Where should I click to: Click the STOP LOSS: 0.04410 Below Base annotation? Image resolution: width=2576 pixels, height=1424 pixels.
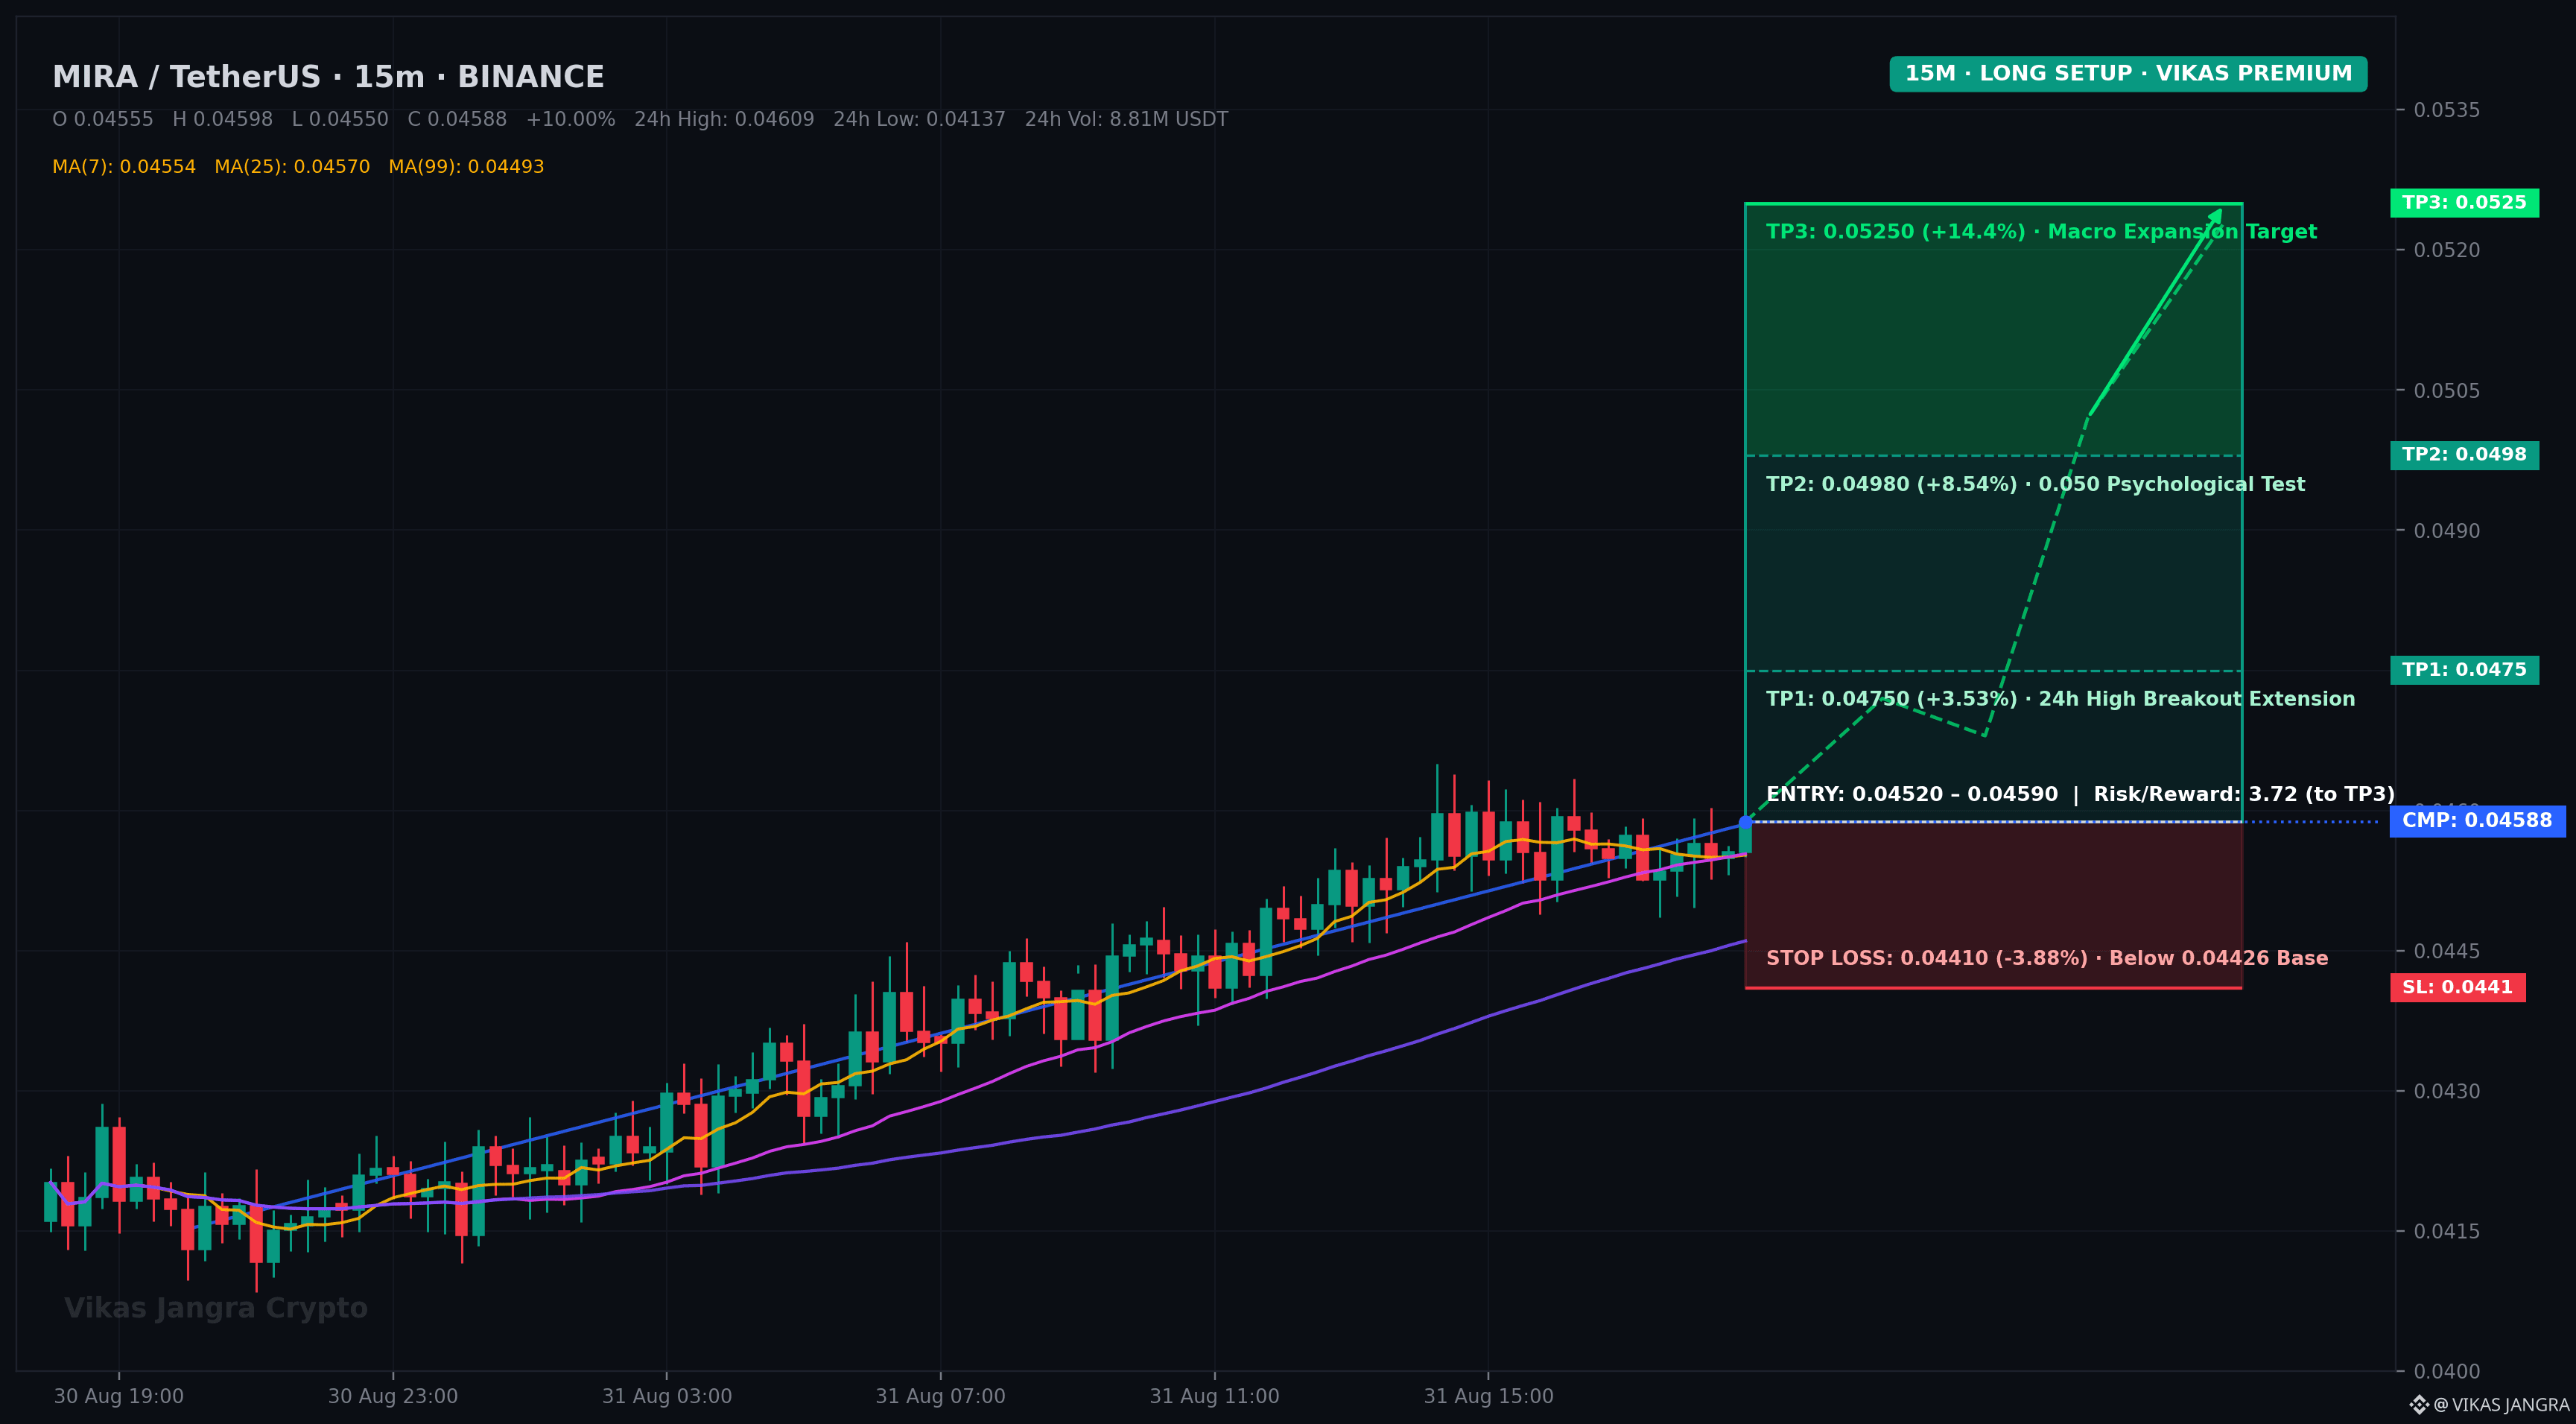pyautogui.click(x=2047, y=959)
